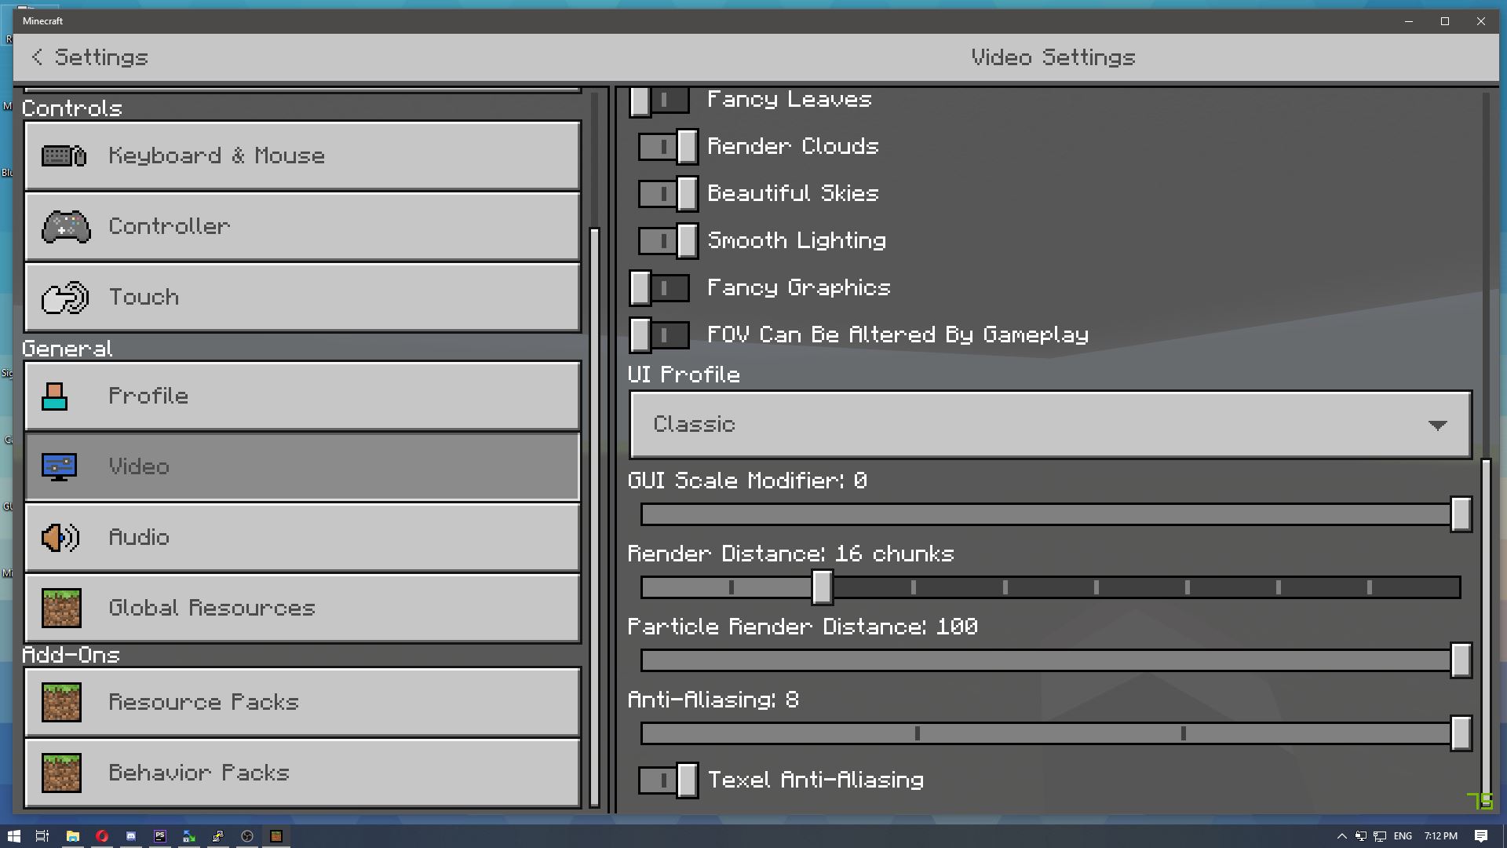Image resolution: width=1507 pixels, height=848 pixels.
Task: Click the UI Profile dropdown arrow
Action: point(1437,426)
